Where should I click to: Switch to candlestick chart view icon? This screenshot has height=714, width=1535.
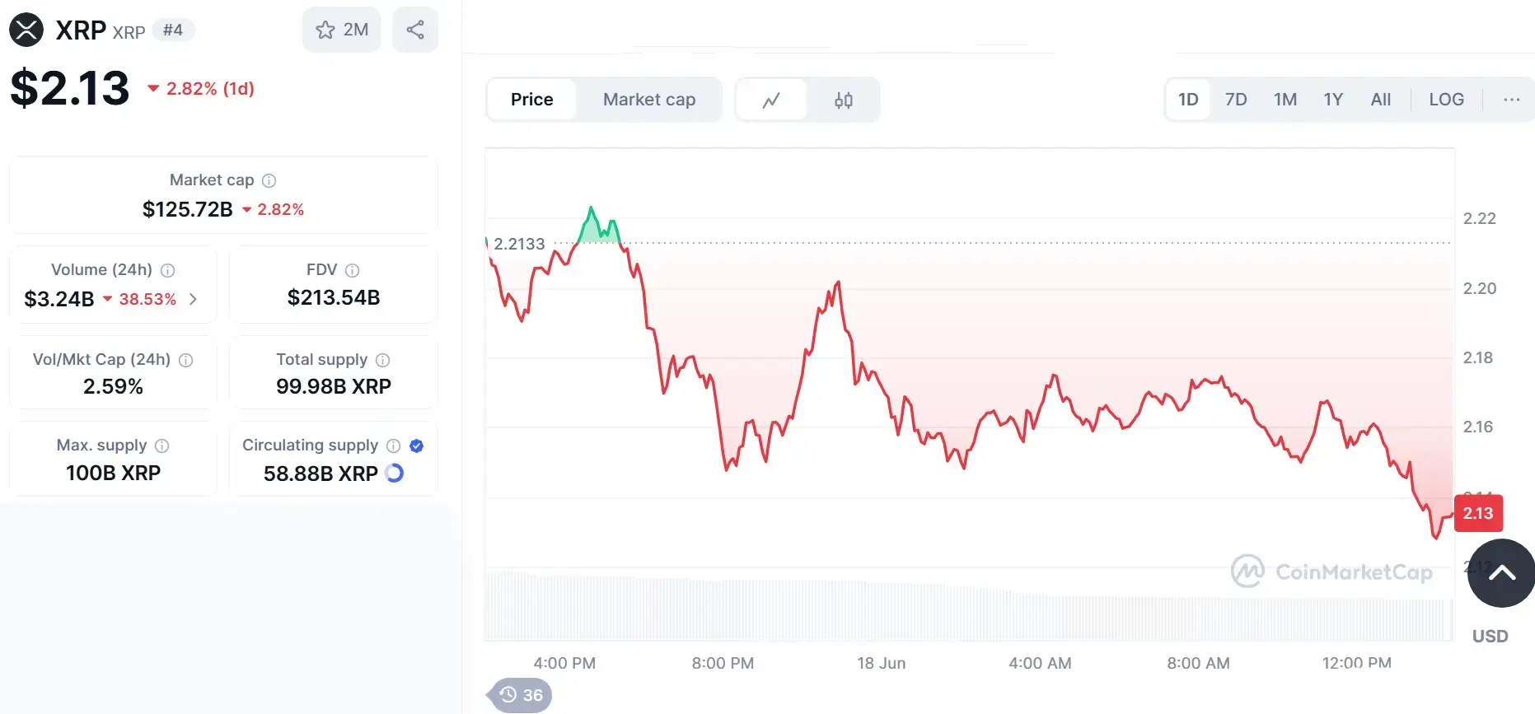click(x=843, y=100)
